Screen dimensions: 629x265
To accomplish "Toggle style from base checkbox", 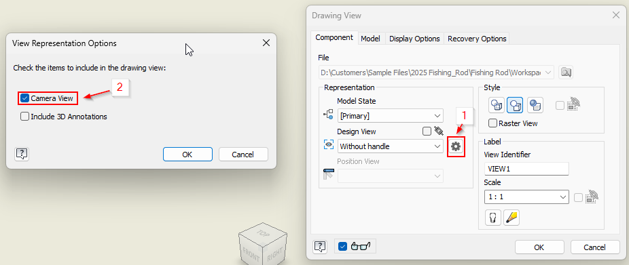I will 560,105.
